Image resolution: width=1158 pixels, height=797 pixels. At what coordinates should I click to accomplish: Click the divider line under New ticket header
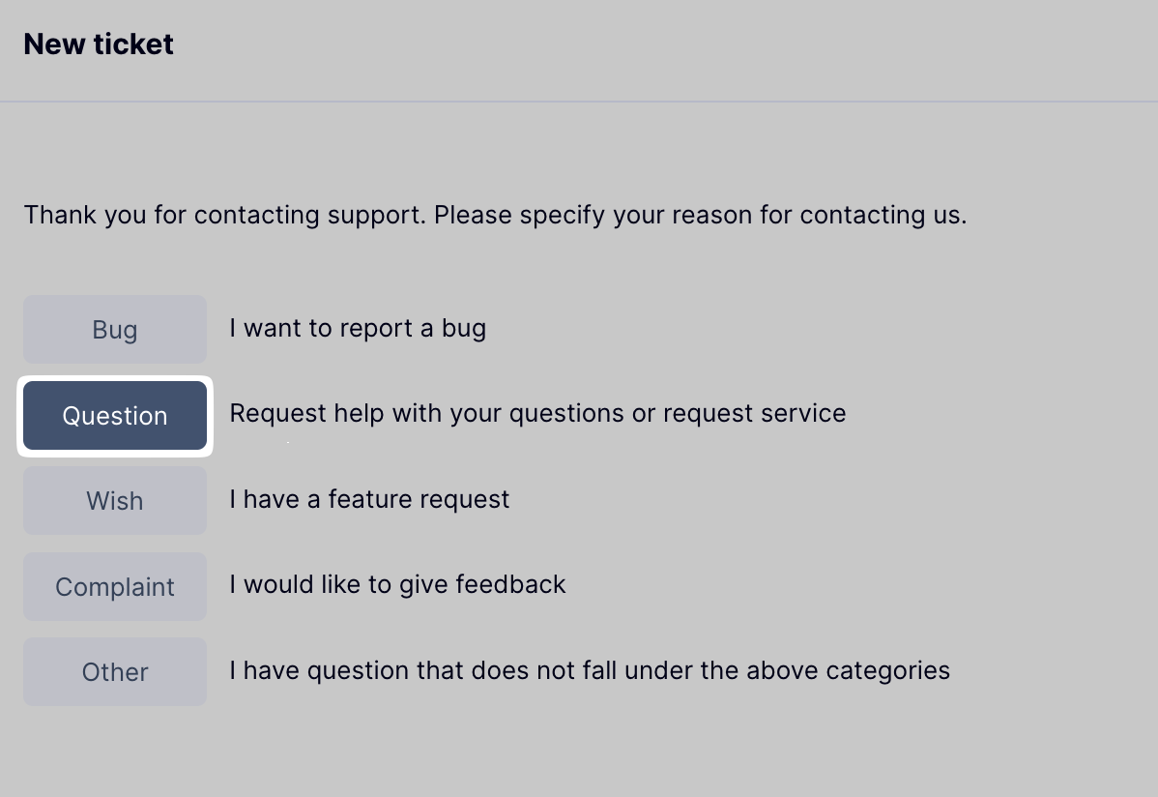coord(579,102)
